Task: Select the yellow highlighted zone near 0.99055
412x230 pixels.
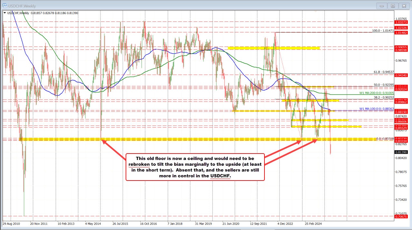Action: [274, 48]
